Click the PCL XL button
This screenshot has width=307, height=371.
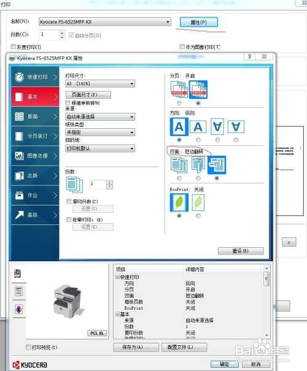coord(97,333)
